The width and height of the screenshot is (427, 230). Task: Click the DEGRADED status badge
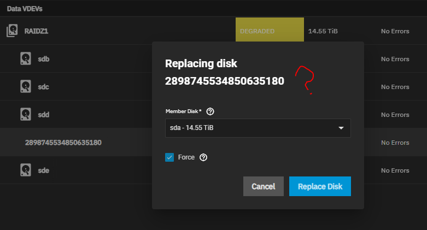click(x=270, y=31)
